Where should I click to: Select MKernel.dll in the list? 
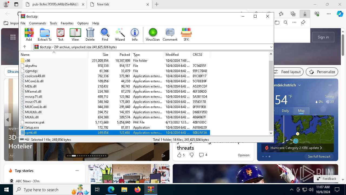(115, 92)
